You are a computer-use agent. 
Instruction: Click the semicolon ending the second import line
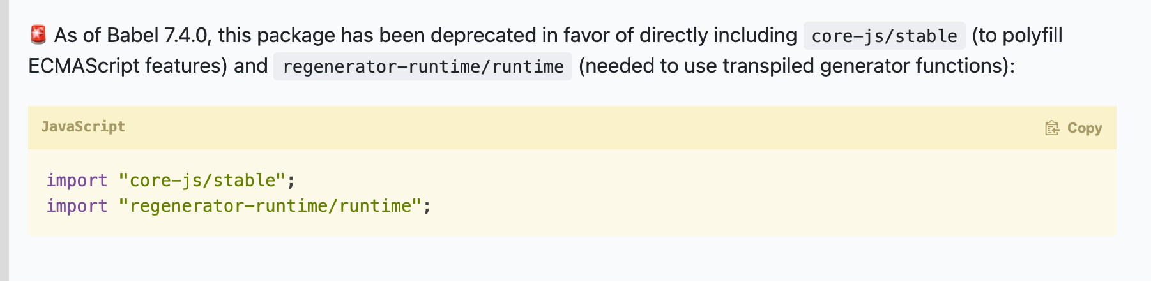pos(427,207)
